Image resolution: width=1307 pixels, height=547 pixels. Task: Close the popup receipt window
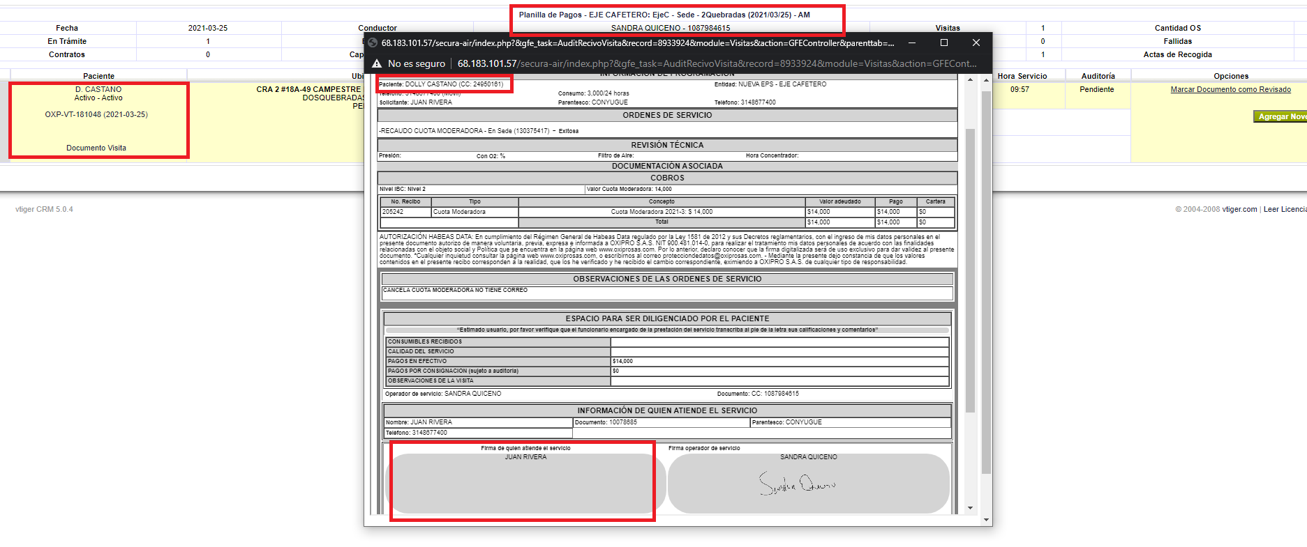(976, 43)
